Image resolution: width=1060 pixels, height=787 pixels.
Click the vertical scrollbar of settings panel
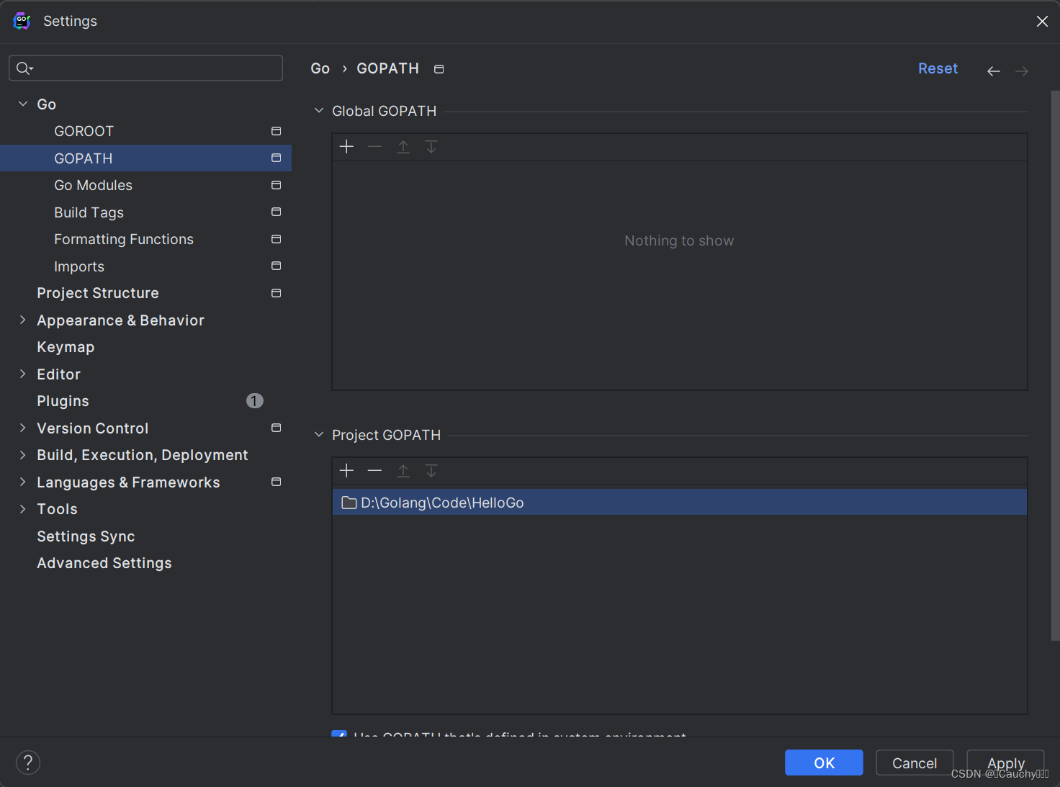point(1055,365)
